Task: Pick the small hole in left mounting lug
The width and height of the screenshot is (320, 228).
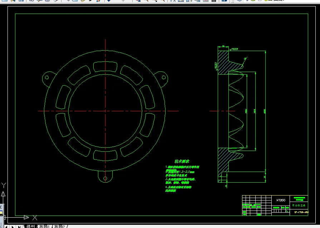Action: pos(47,77)
